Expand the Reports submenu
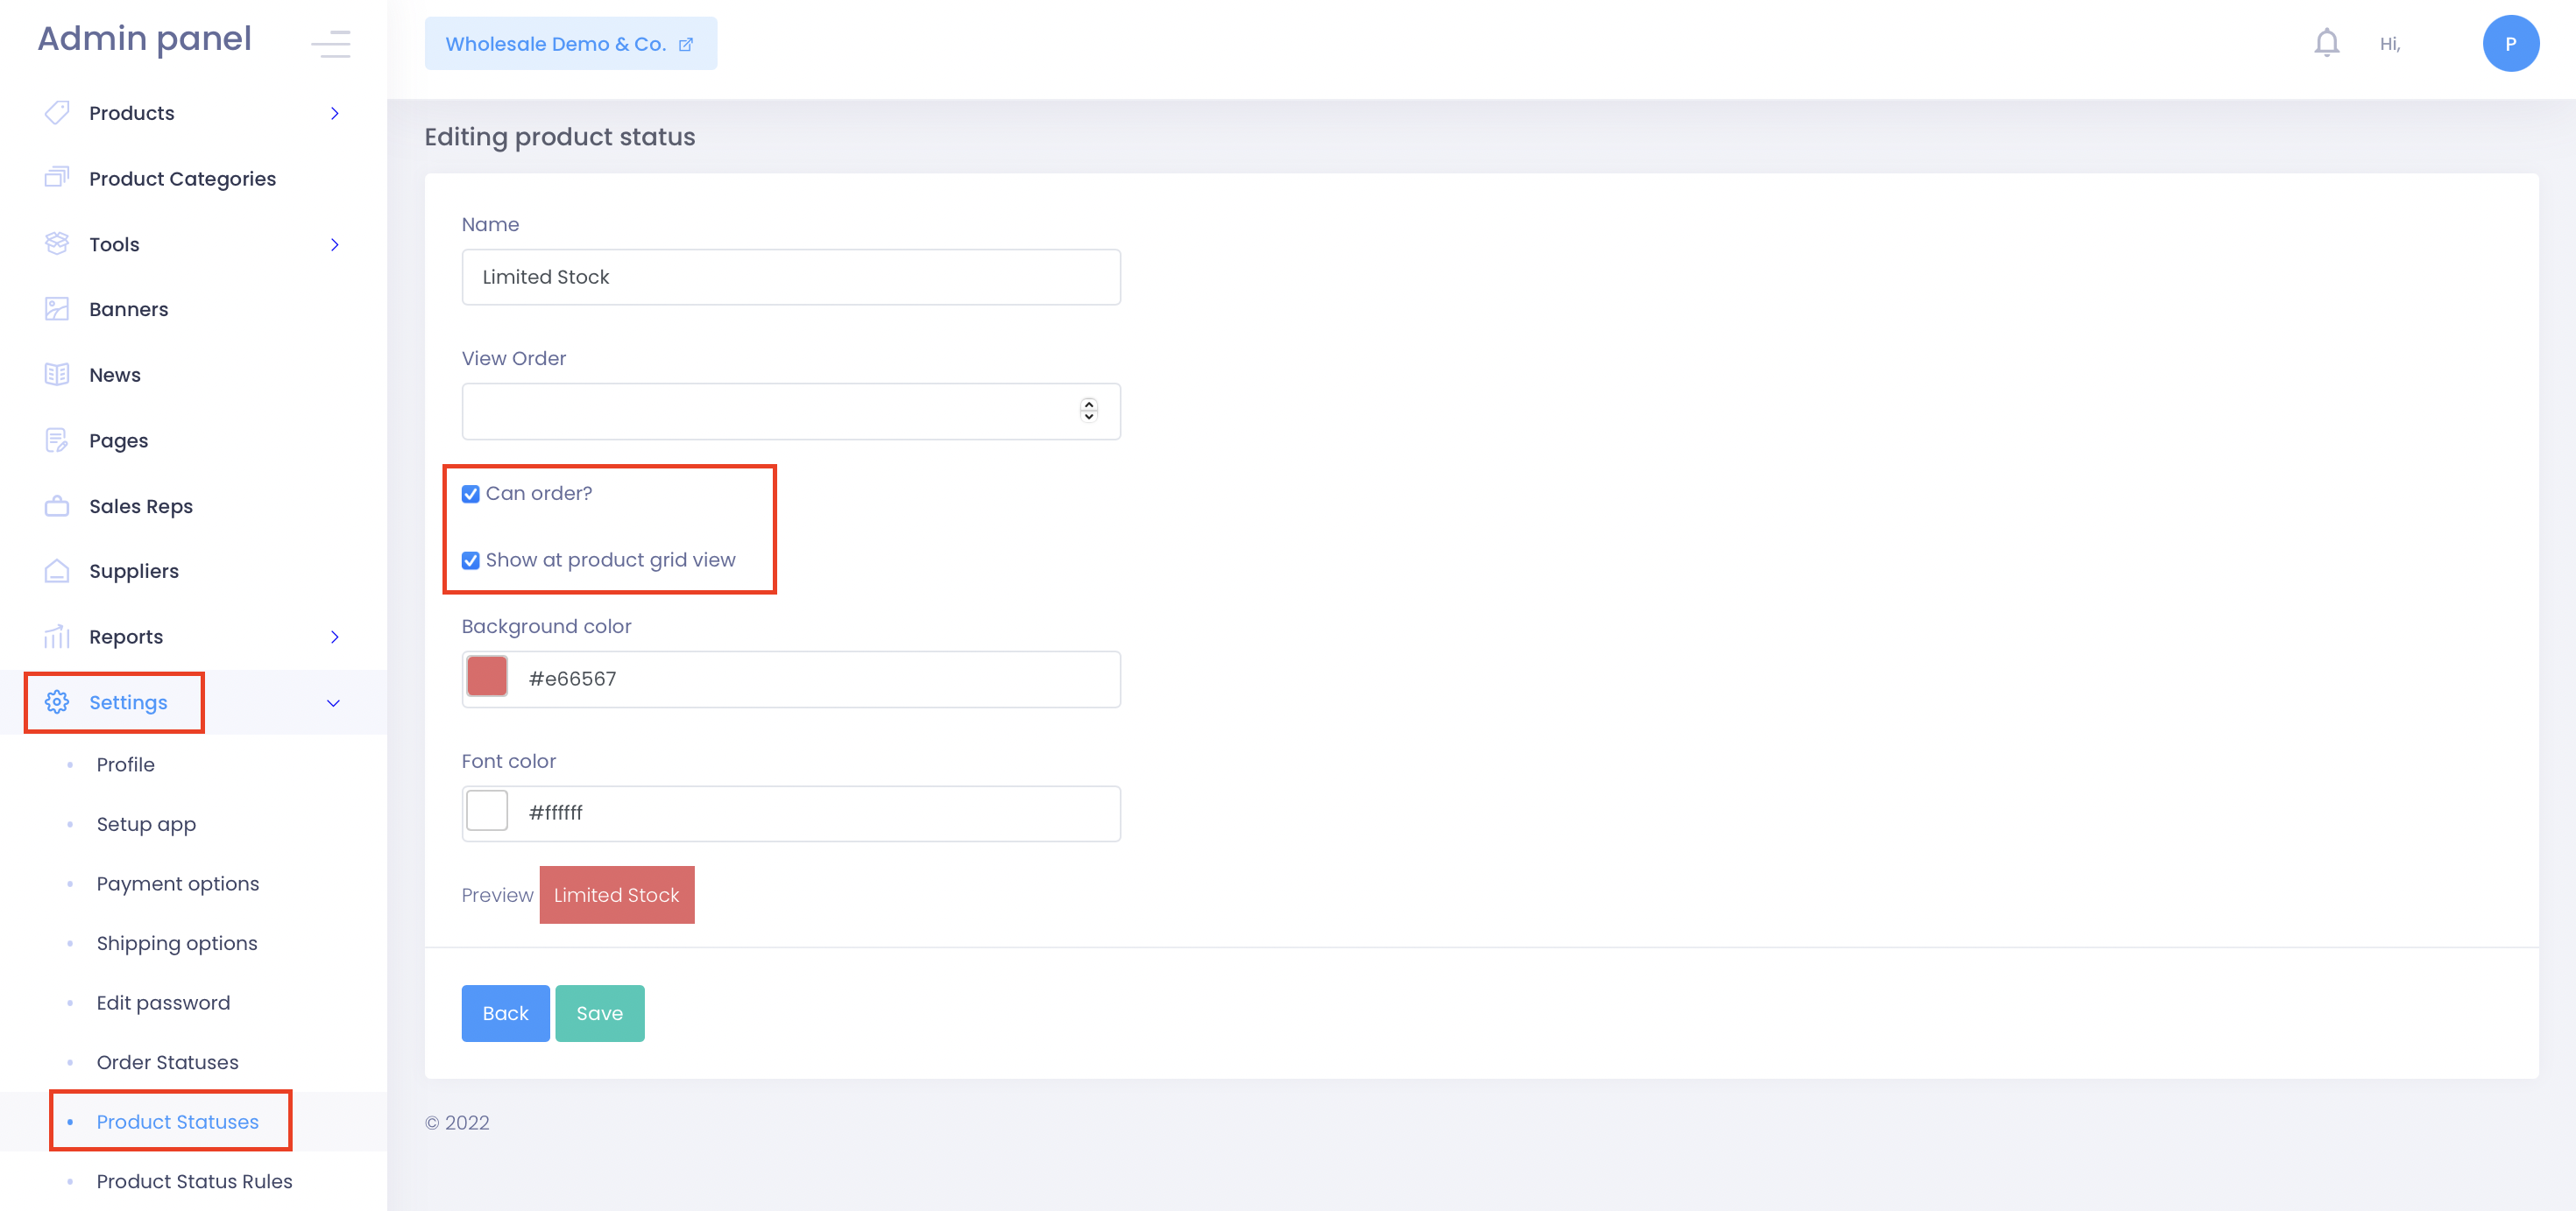 tap(335, 637)
